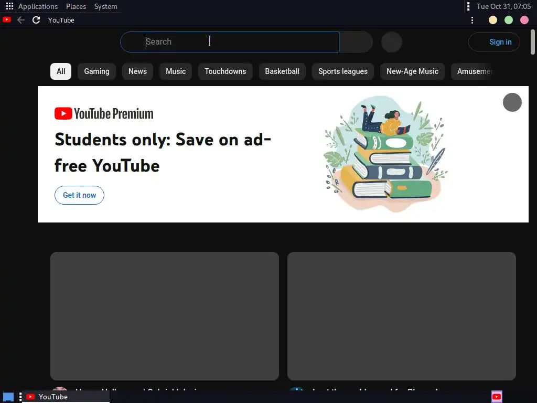537x403 pixels.
Task: Click the green window control dot
Action: click(509, 20)
